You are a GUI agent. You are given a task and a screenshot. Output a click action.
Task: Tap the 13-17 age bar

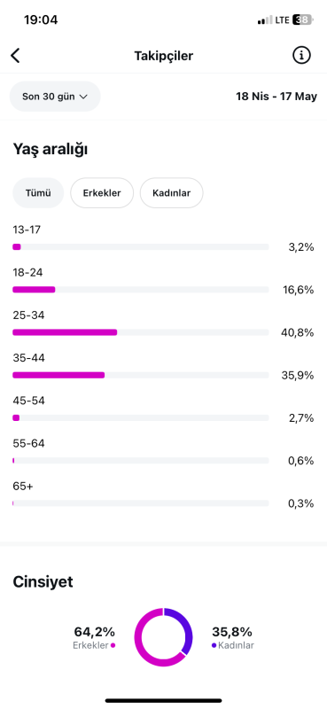[141, 247]
